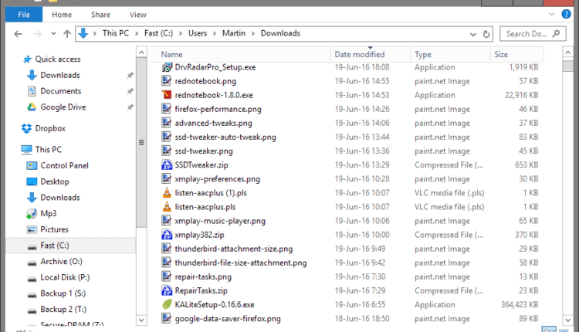Open the Share ribbon tab
Viewport: 579px width, 332px height.
point(100,15)
